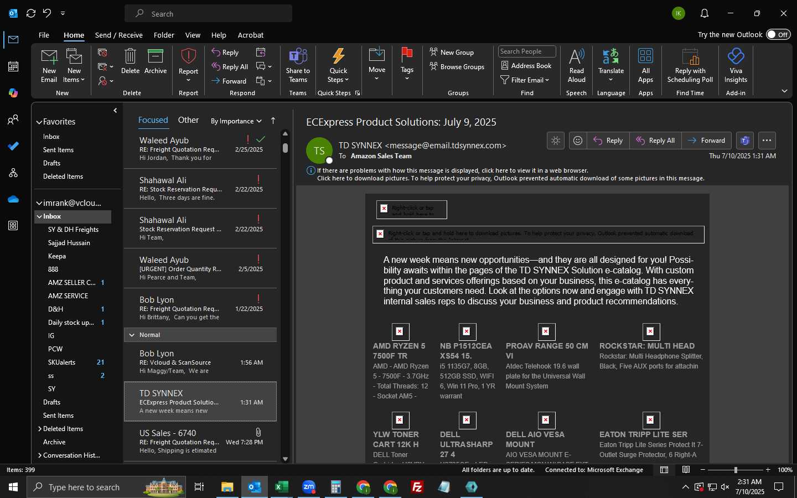Click the Teams icon in message header

[x=745, y=141]
